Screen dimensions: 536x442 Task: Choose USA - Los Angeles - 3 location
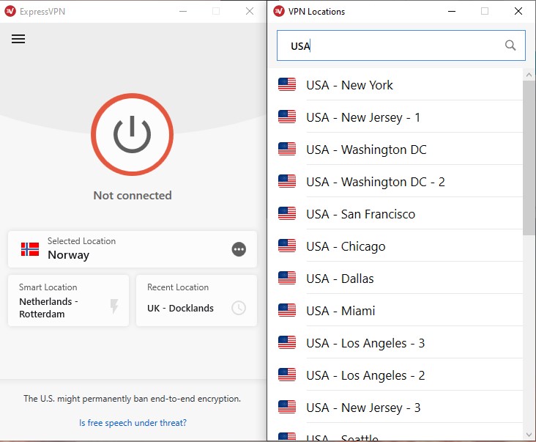[395, 343]
